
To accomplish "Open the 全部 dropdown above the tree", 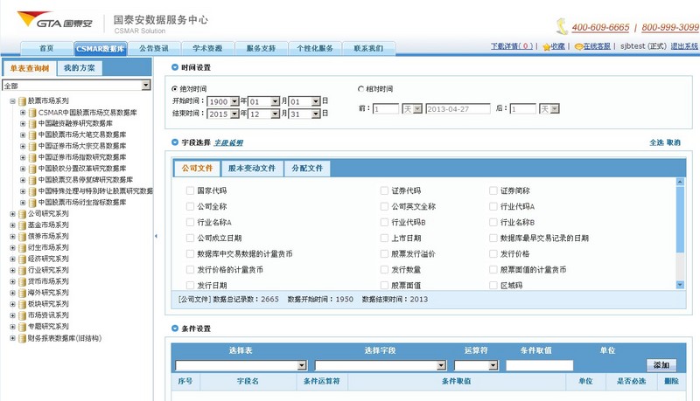I will (76, 85).
